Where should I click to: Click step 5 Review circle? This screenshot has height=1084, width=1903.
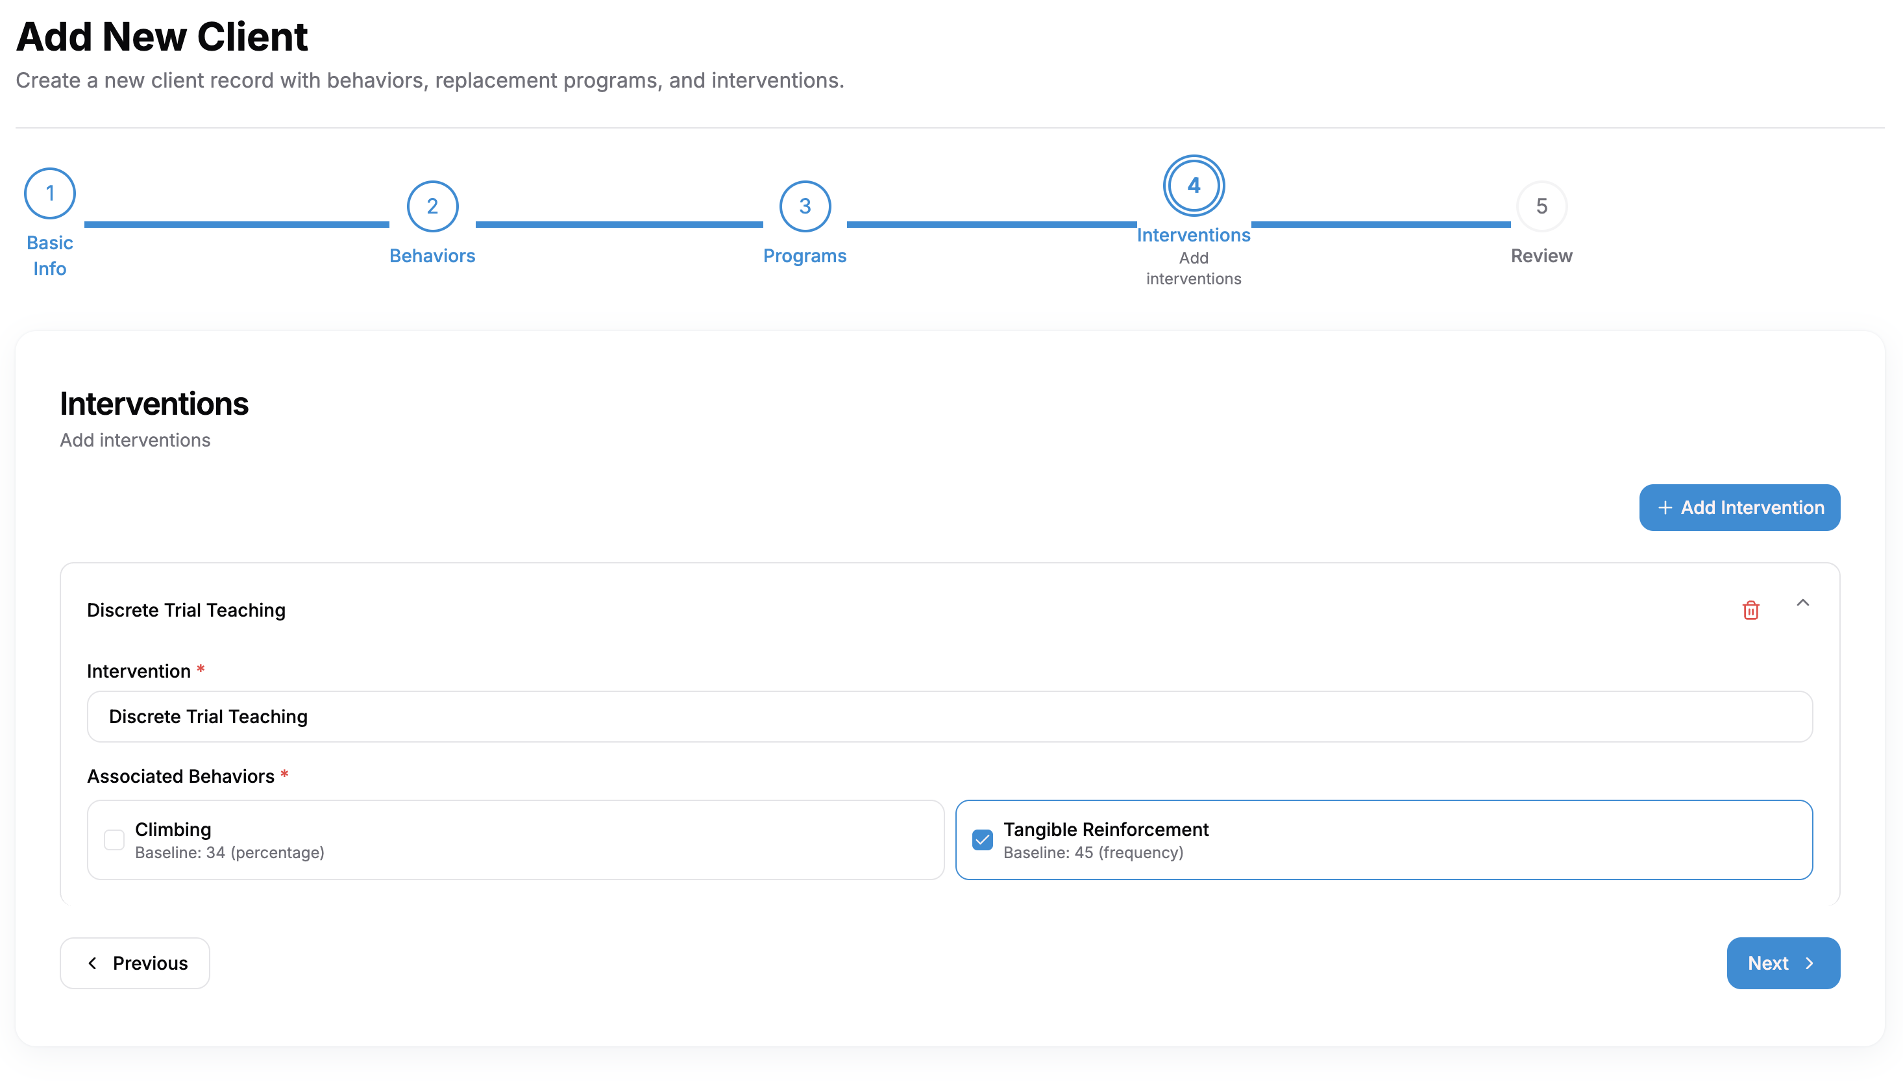[x=1541, y=206]
